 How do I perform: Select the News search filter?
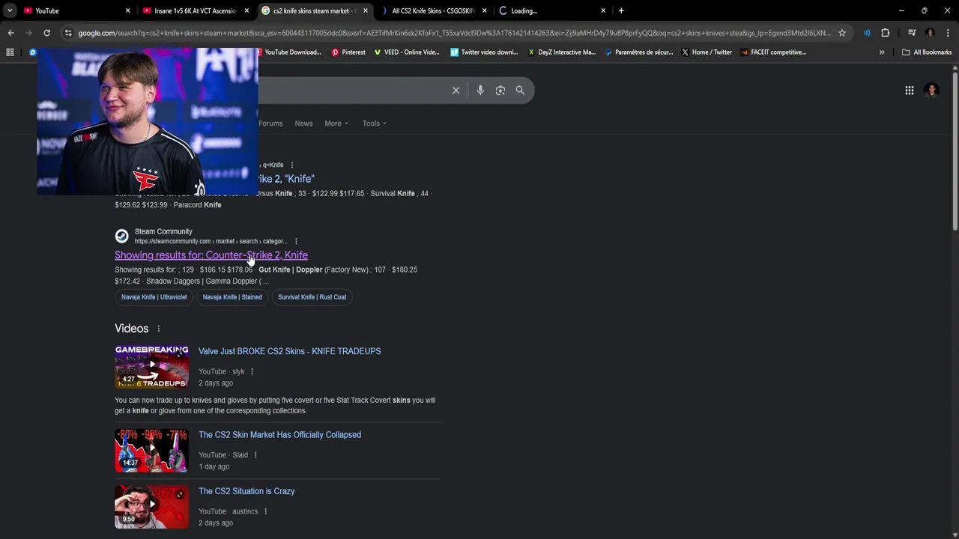click(x=303, y=124)
